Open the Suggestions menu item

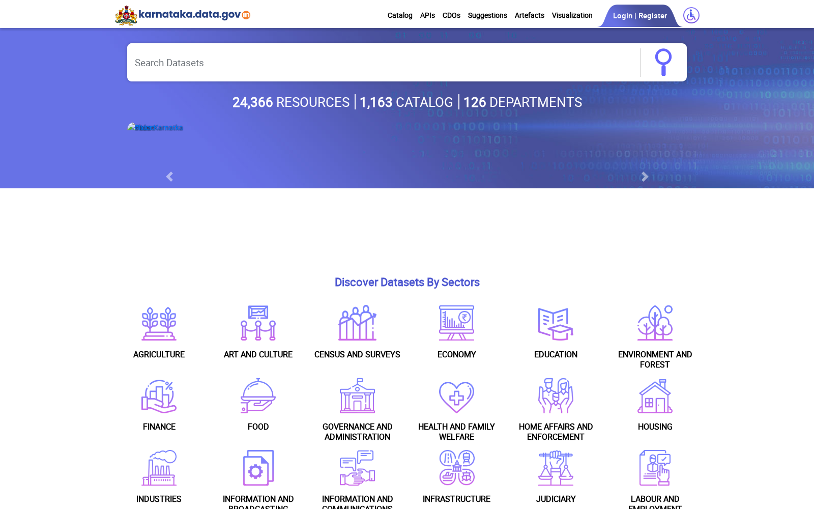point(487,15)
